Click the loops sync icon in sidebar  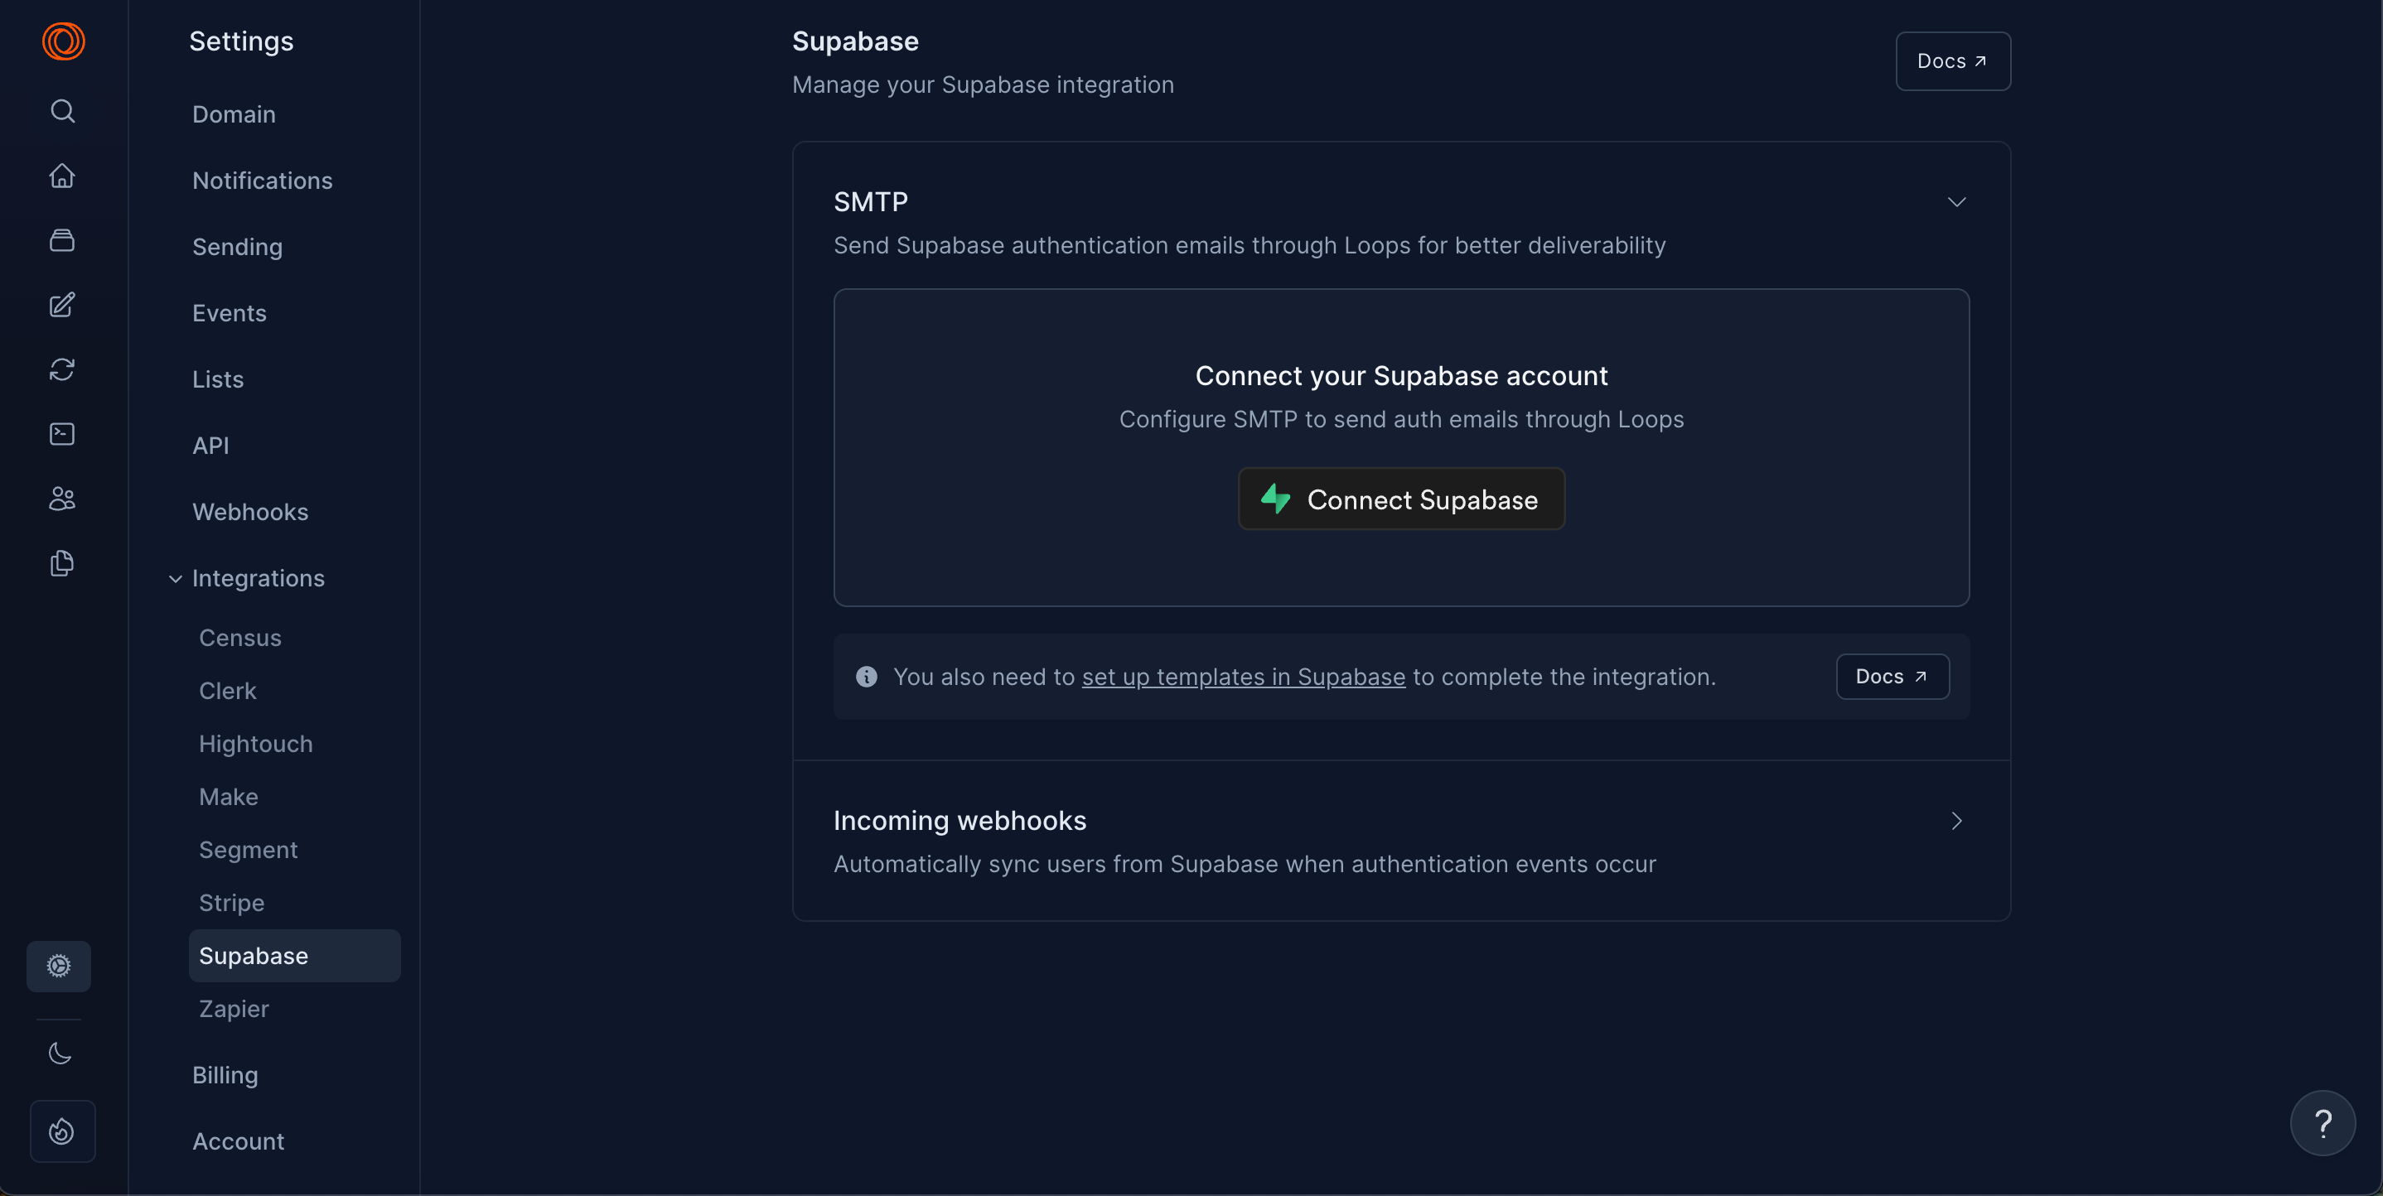pyautogui.click(x=63, y=369)
